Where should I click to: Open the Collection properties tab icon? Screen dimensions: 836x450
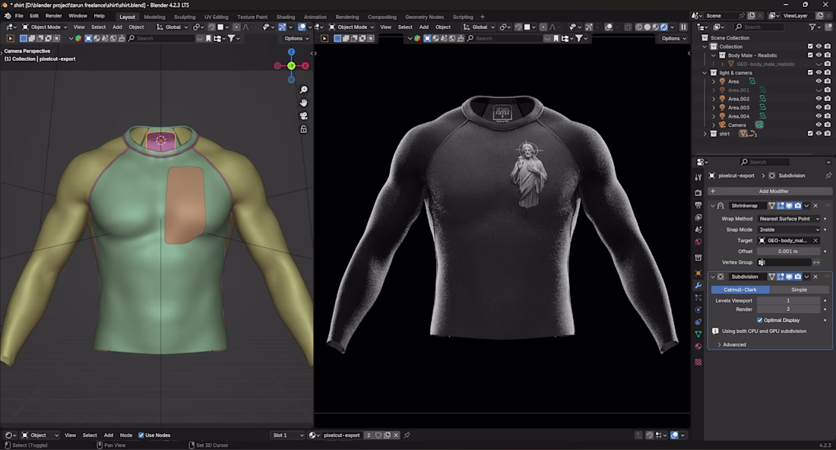(x=698, y=258)
